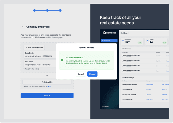173x123 pixels.
Task: Click the Upload file button
Action: (x=47, y=82)
